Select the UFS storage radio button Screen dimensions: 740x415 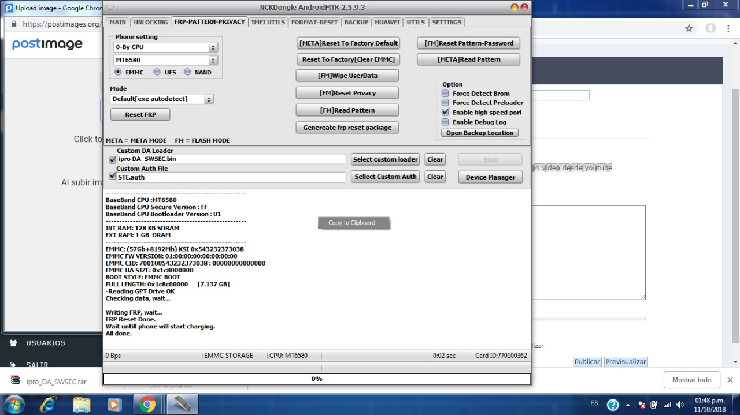[157, 72]
